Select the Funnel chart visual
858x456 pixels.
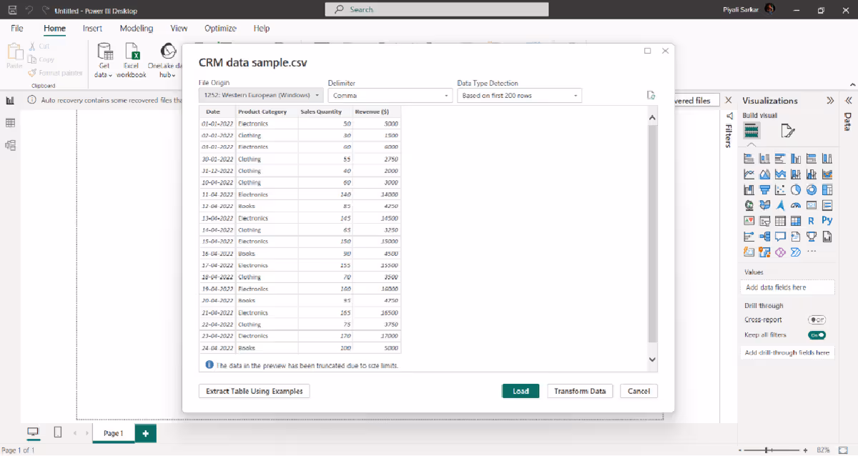(x=764, y=190)
